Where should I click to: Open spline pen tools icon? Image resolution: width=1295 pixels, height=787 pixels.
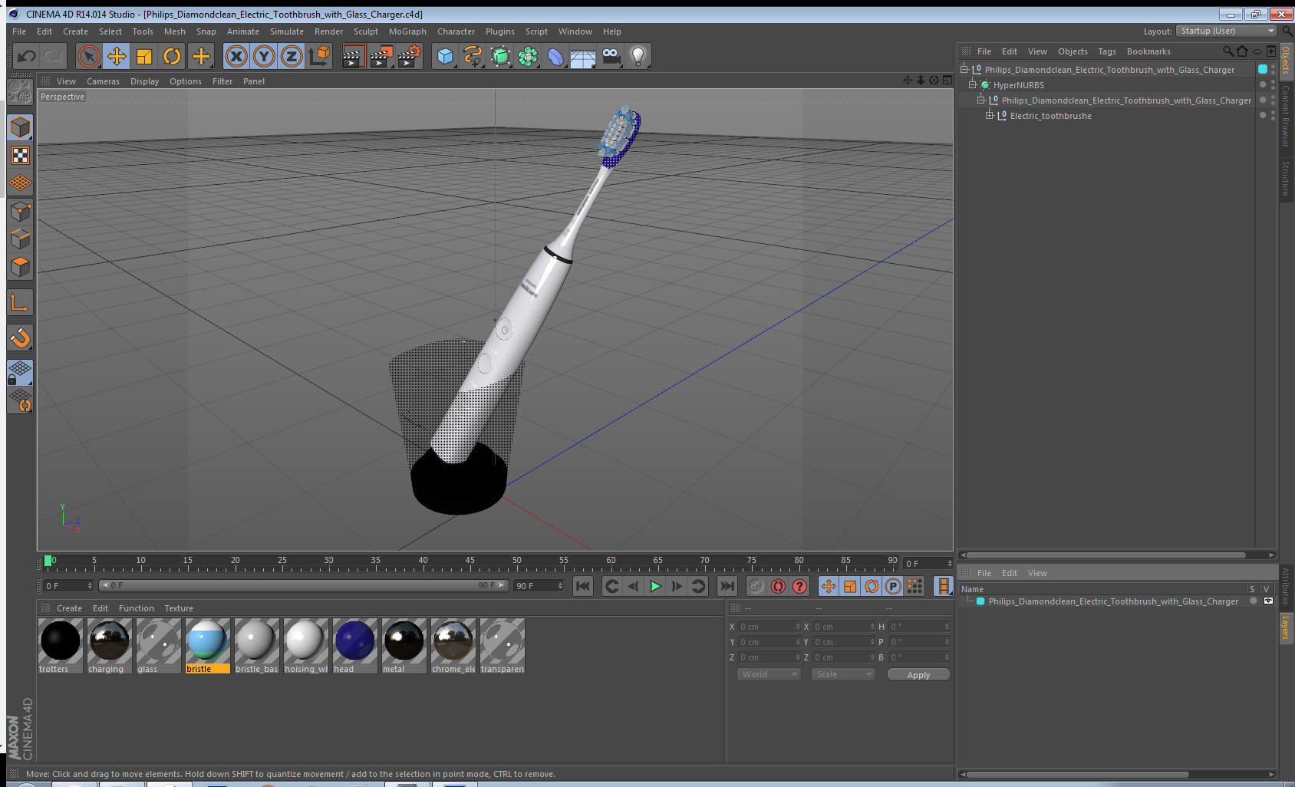[473, 56]
